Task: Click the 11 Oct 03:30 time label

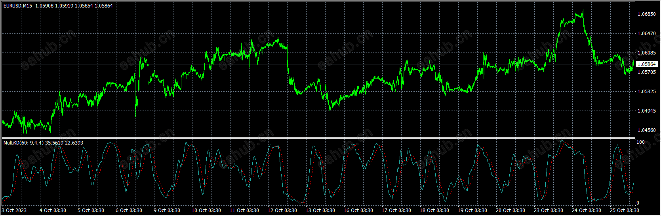Action: (x=244, y=210)
